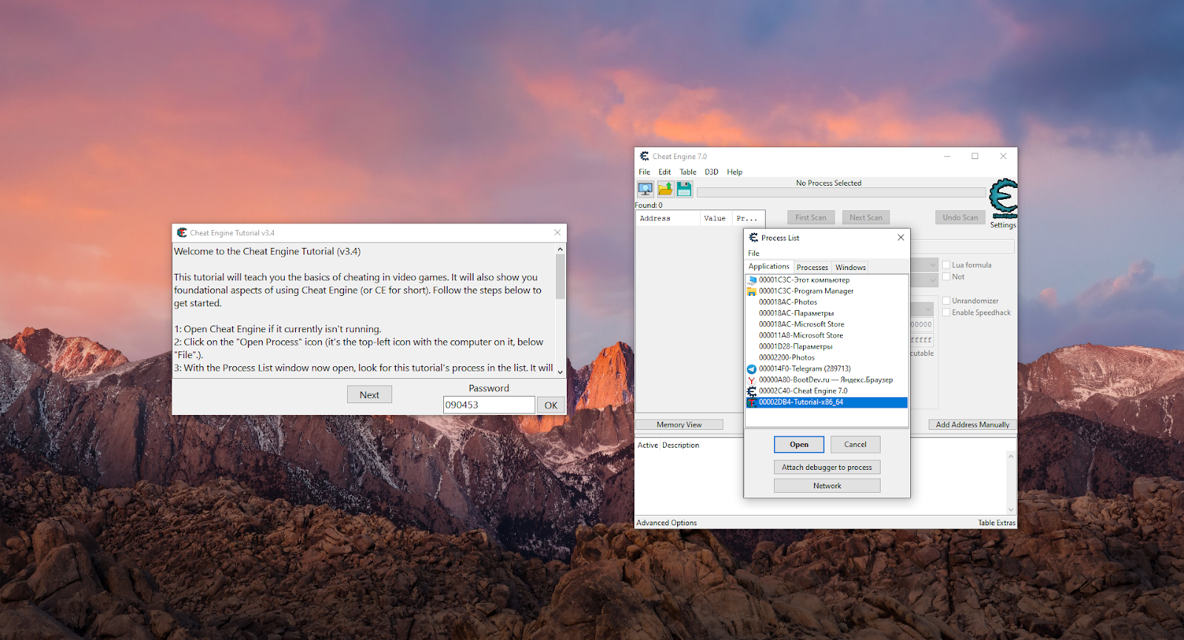Click the Next Scan button

pyautogui.click(x=866, y=218)
